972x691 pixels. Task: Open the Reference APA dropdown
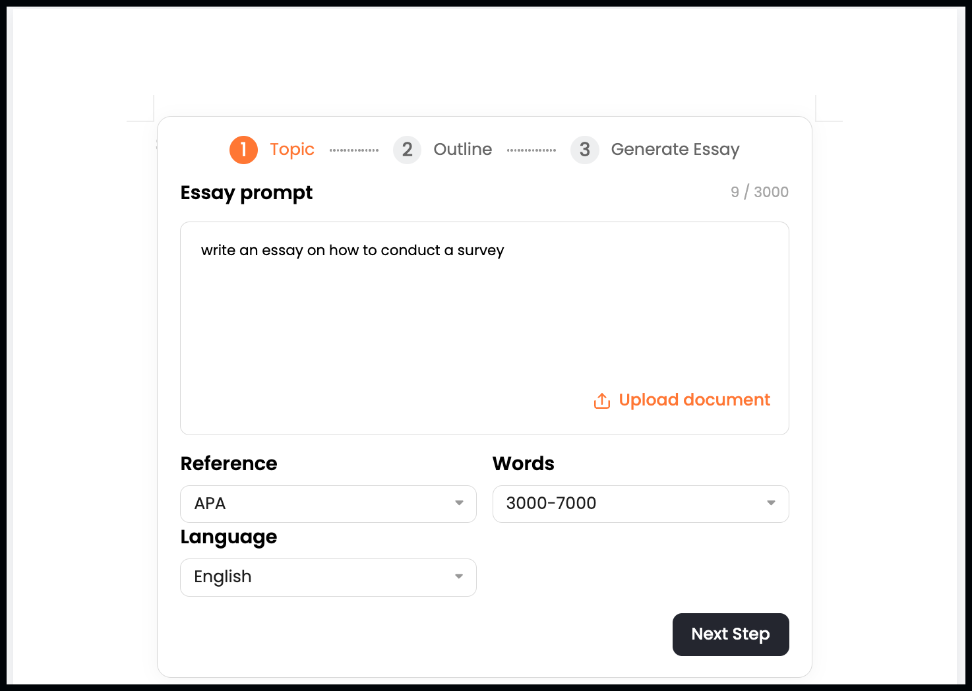pos(328,504)
